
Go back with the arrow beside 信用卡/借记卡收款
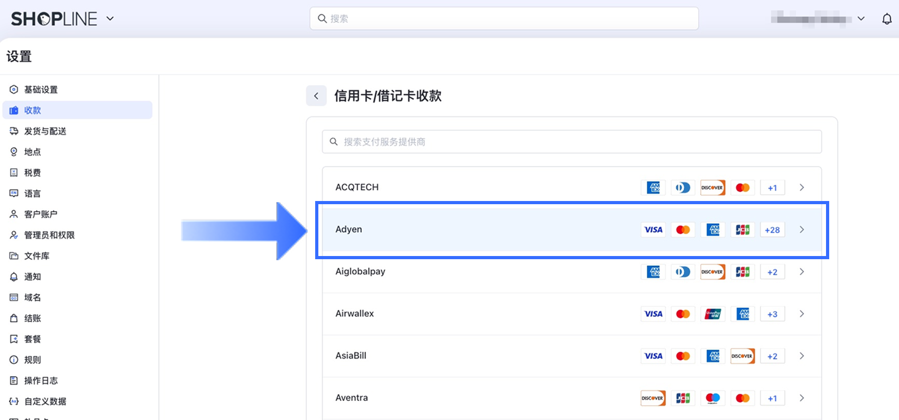click(316, 96)
